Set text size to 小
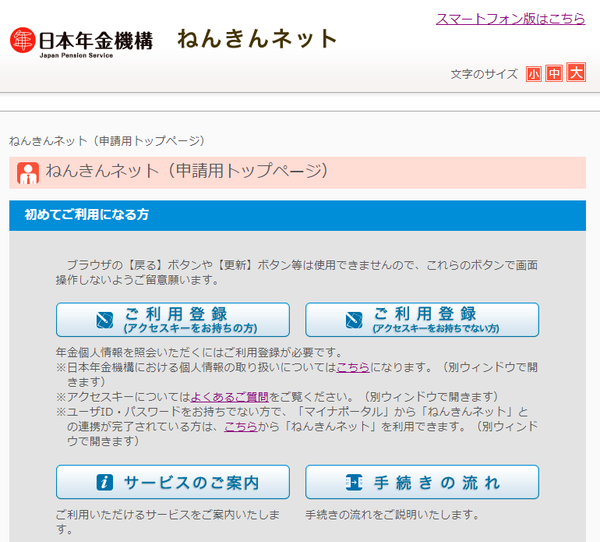This screenshot has height=542, width=600. (534, 73)
